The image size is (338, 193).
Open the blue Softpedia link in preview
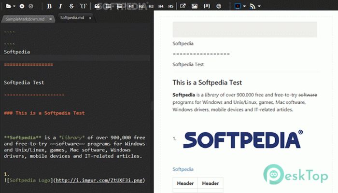pos(183,169)
